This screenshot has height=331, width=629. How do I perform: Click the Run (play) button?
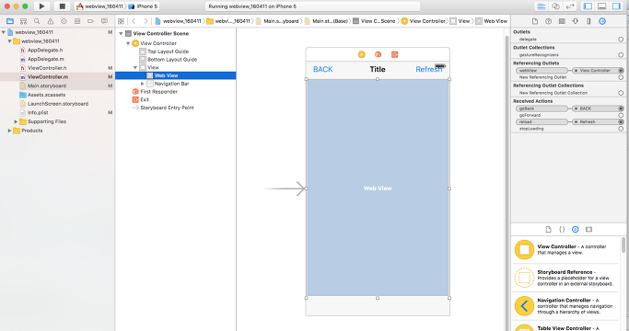(x=41, y=6)
